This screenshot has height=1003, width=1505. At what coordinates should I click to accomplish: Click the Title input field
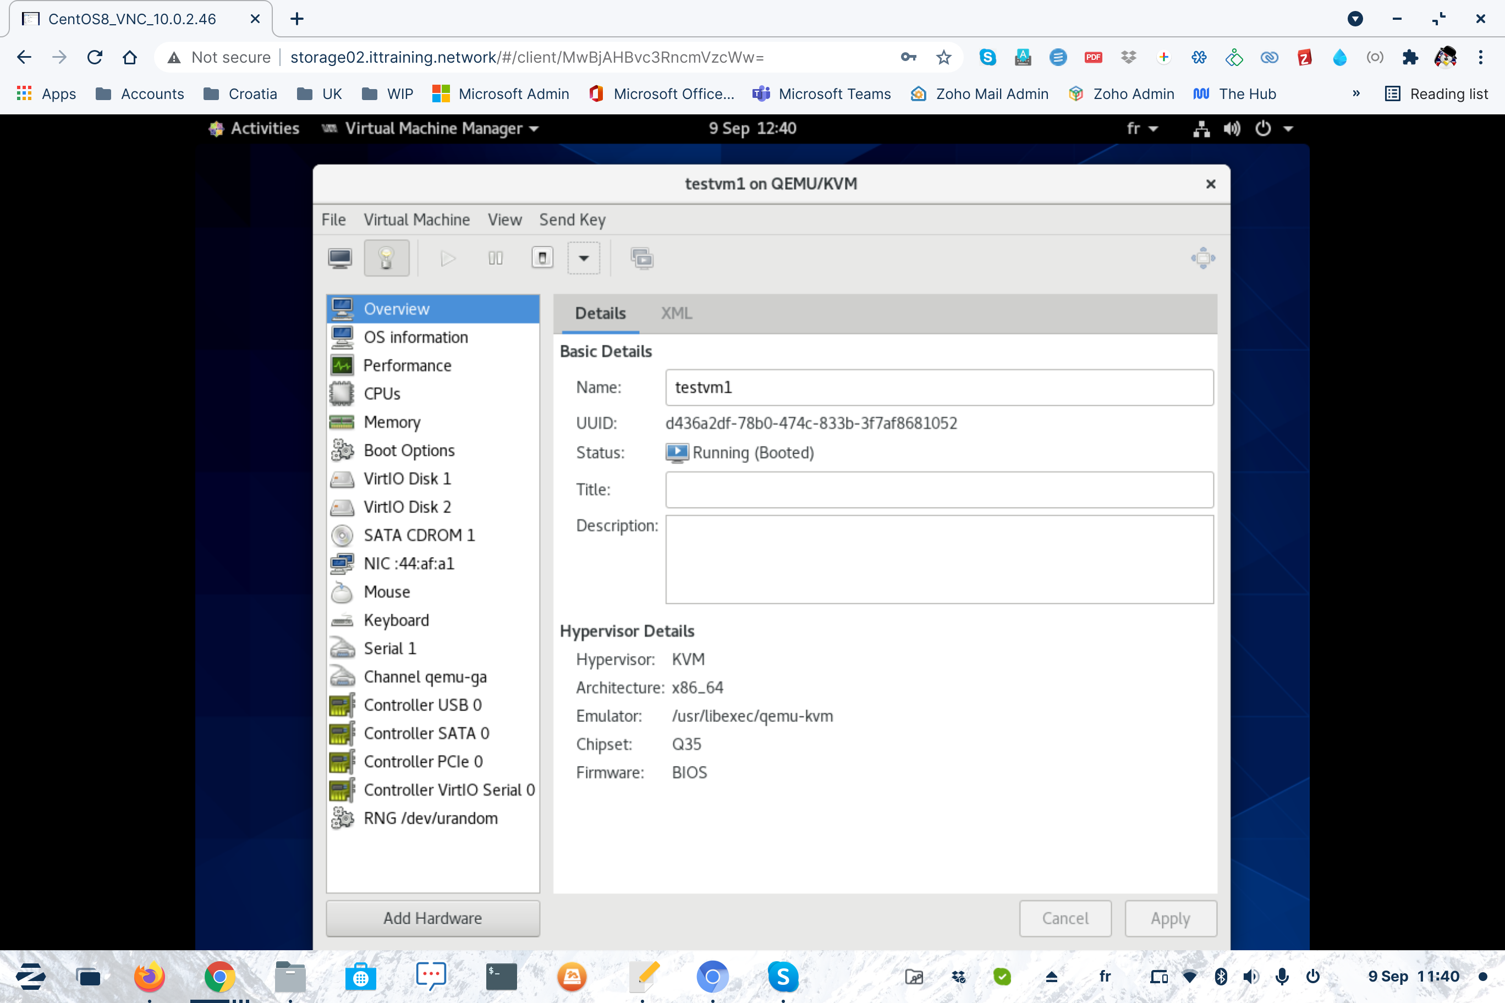[940, 489]
